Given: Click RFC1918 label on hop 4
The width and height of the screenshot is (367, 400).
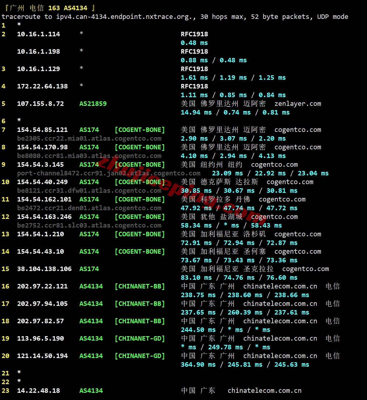Looking at the screenshot, I should 194,86.
